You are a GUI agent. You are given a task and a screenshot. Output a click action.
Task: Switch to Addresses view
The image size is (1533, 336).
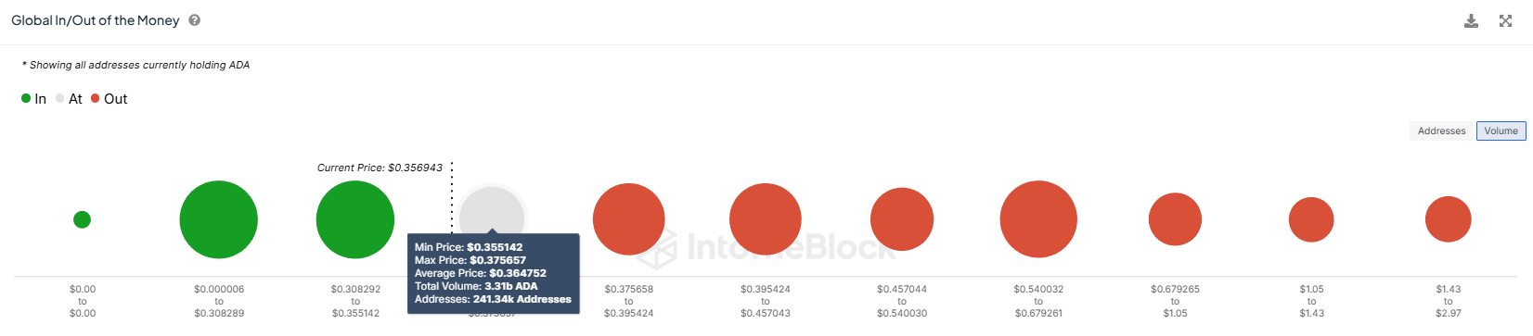click(1441, 131)
